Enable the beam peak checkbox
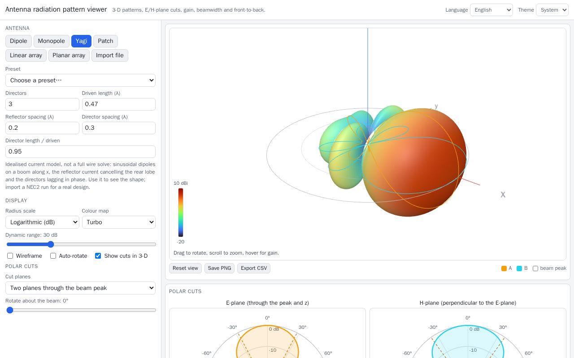This screenshot has height=358, width=574. click(x=535, y=268)
